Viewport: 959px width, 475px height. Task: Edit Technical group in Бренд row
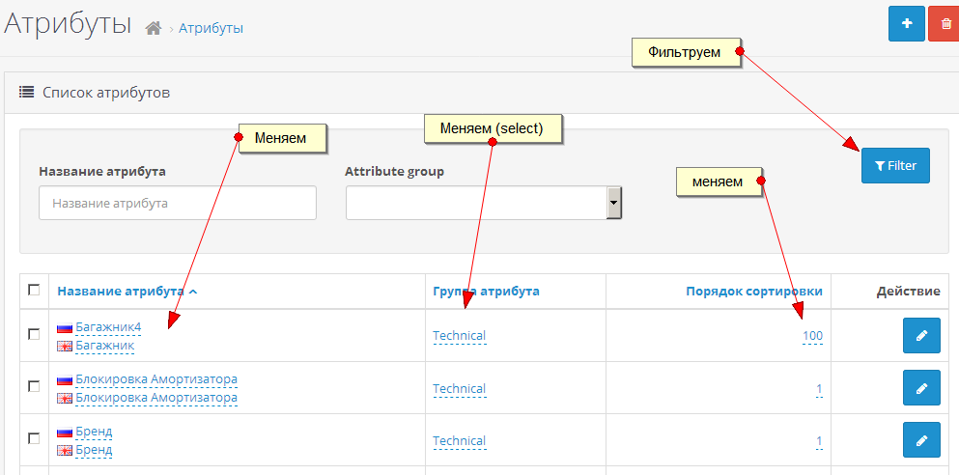pyautogui.click(x=460, y=441)
